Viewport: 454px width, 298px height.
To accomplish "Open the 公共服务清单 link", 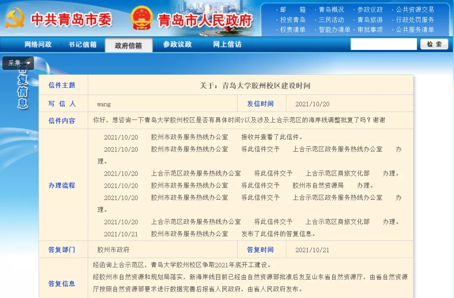I will 415,29.
